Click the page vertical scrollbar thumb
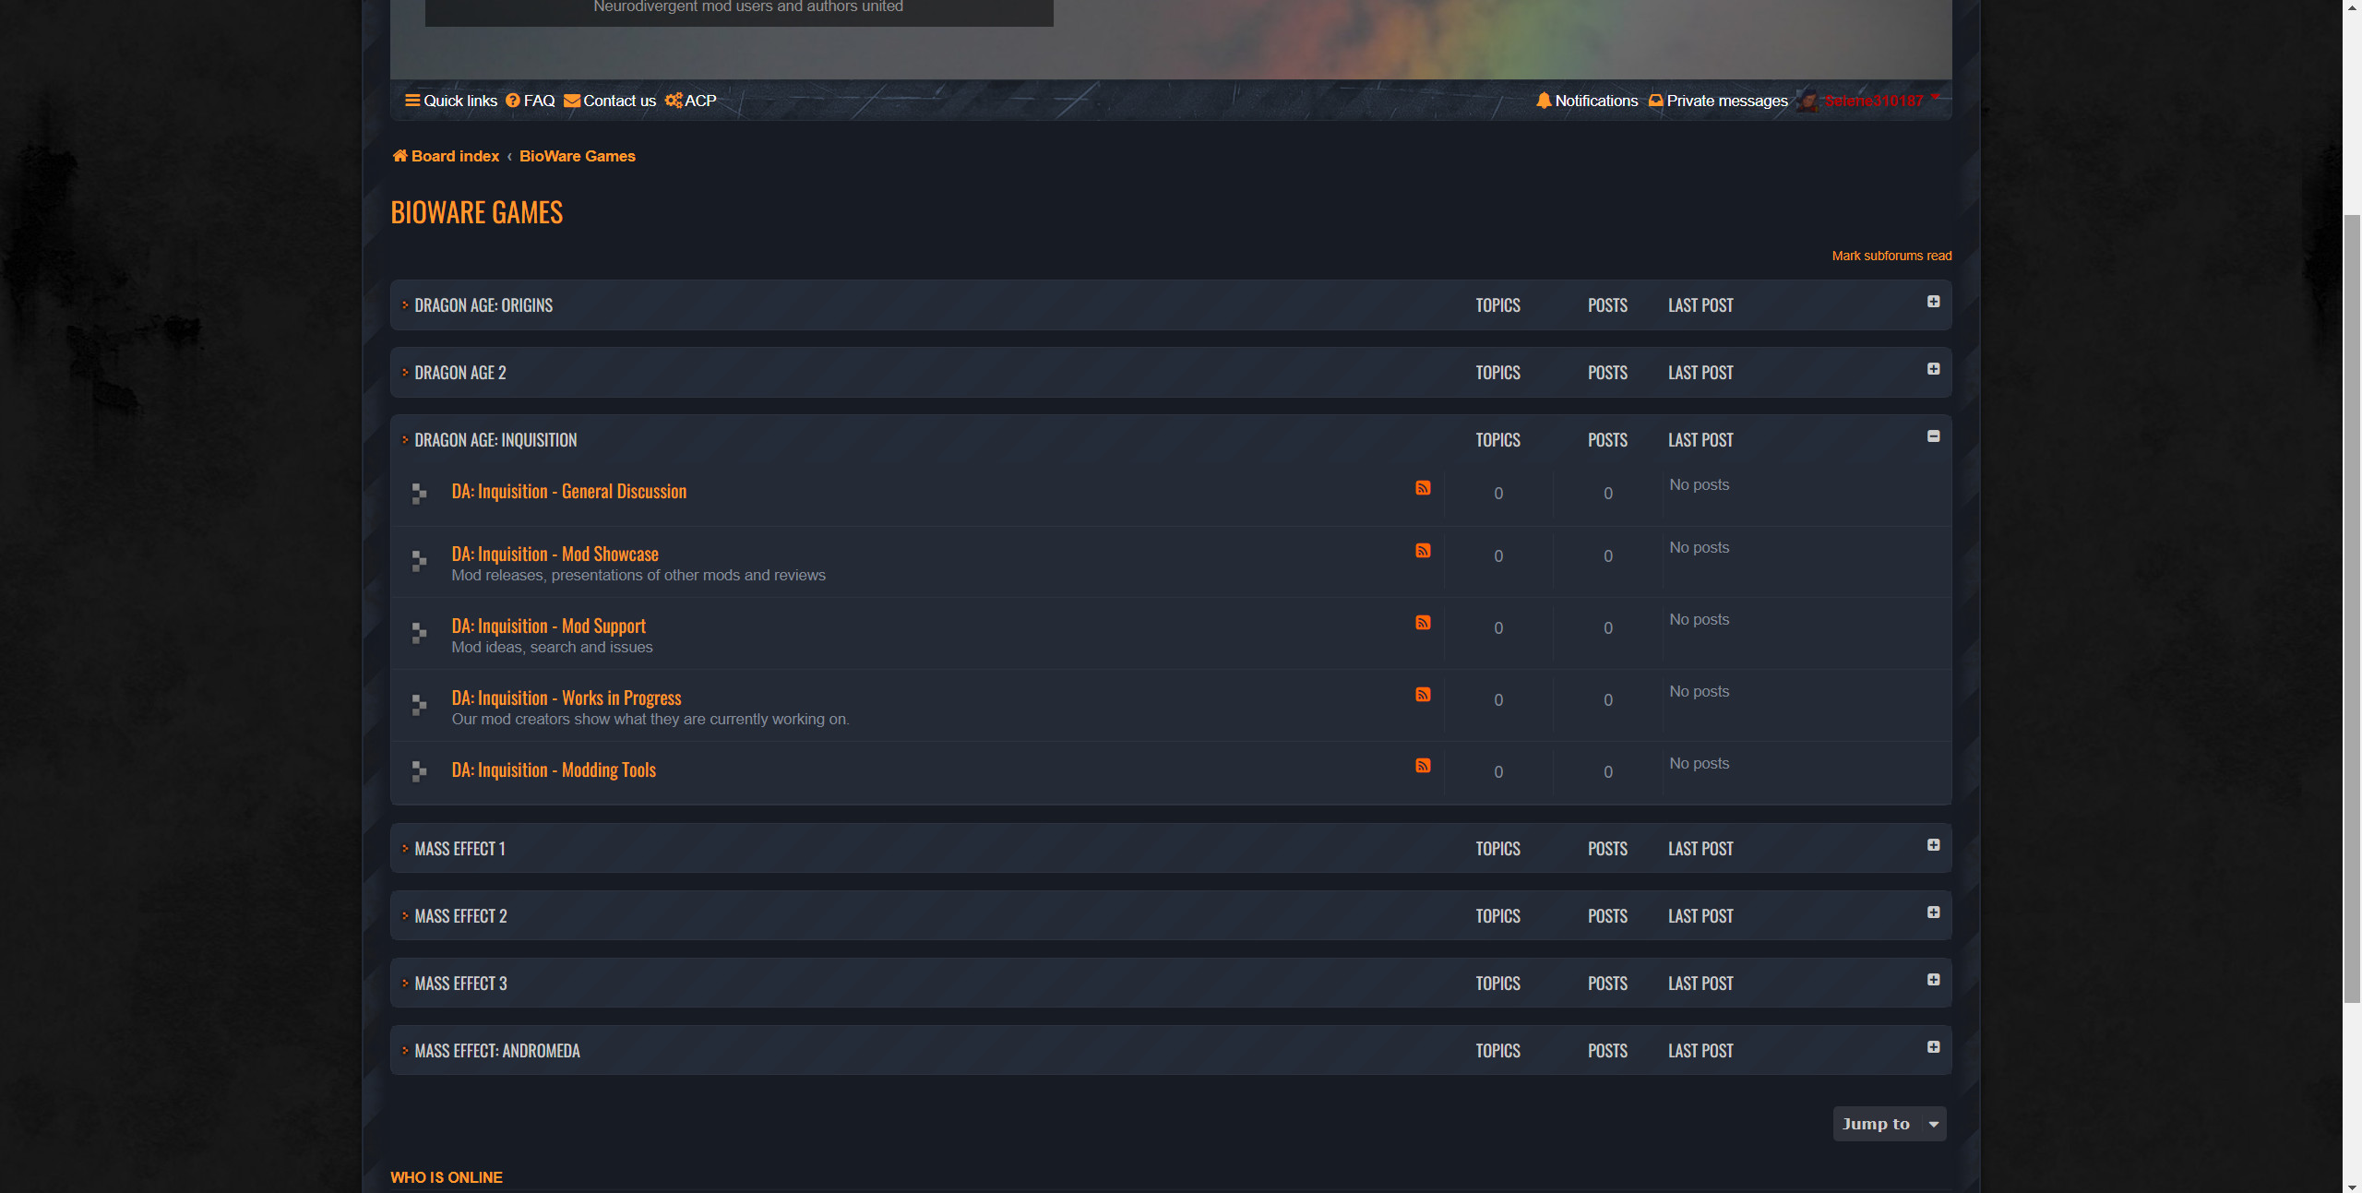The image size is (2362, 1193). [x=2352, y=609]
